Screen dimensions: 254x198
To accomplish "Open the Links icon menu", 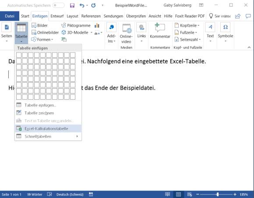I will click(x=141, y=32).
